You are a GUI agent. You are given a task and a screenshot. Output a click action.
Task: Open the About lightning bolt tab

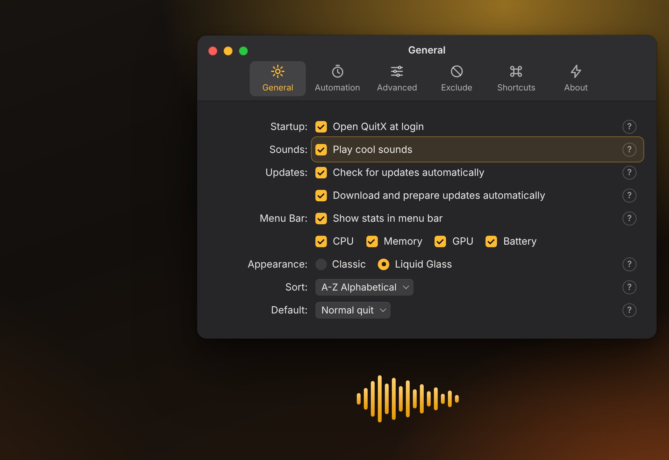click(576, 78)
